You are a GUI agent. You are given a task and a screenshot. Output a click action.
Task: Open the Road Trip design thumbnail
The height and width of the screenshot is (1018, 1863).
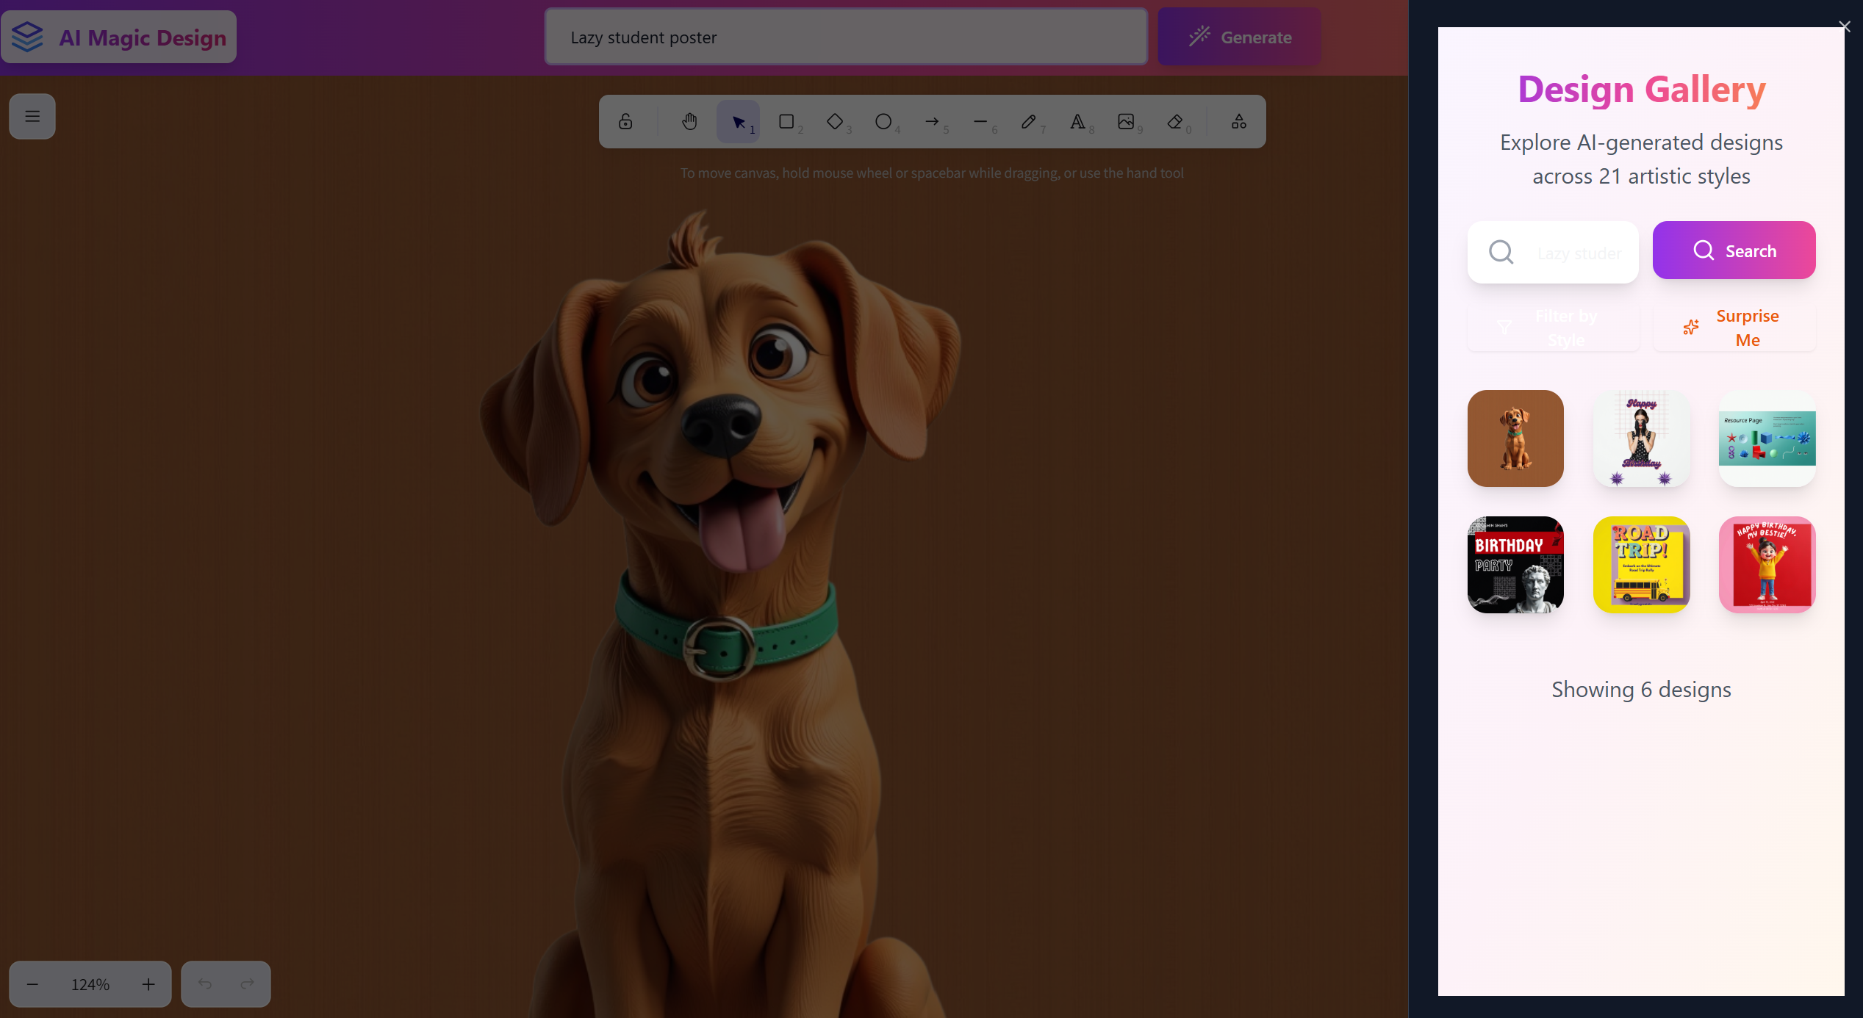[1641, 565]
